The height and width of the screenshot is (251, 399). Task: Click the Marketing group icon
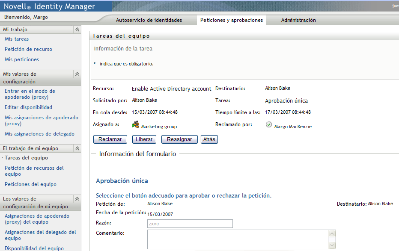pyautogui.click(x=135, y=124)
